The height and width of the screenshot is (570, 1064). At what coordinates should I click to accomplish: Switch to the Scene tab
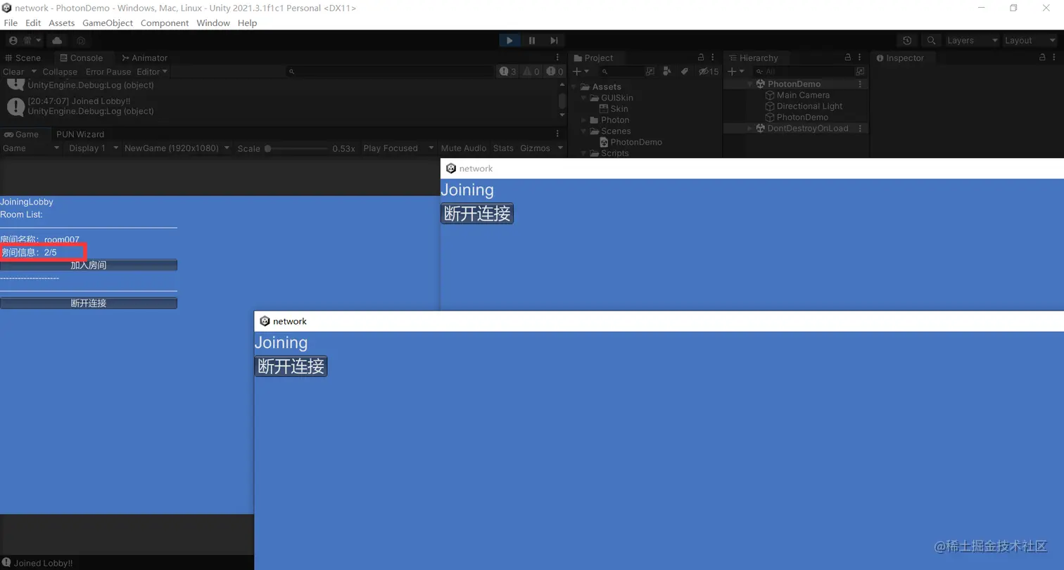click(x=23, y=58)
